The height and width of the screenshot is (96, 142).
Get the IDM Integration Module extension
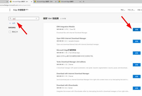(x=137, y=30)
